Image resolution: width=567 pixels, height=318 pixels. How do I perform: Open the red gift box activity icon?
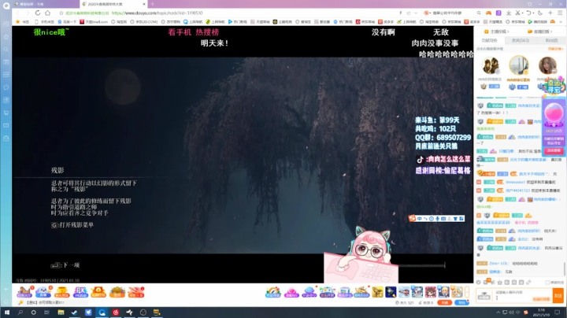98,292
